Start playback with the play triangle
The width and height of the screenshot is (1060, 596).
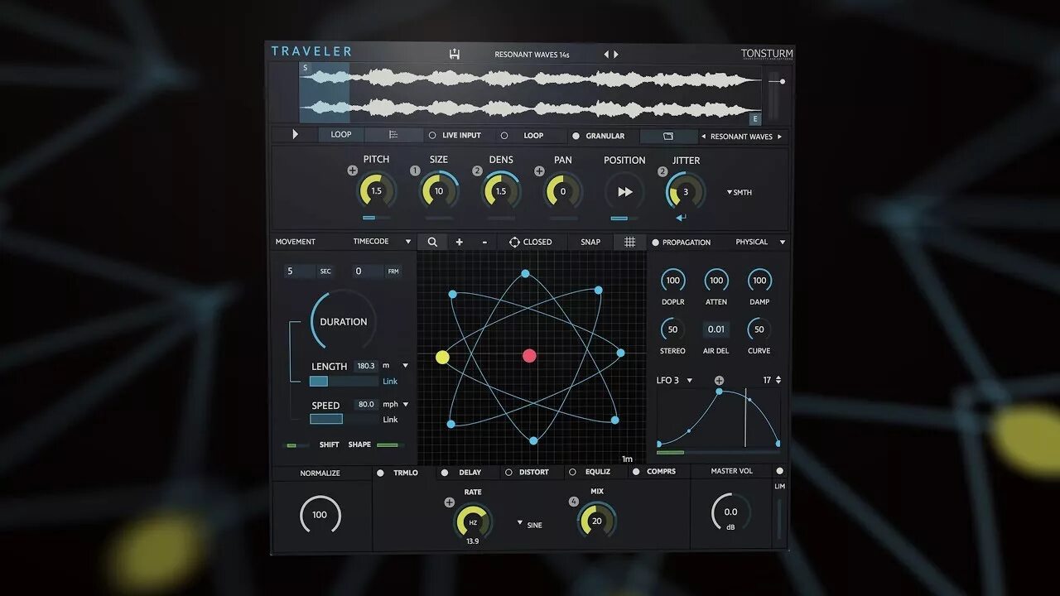click(x=296, y=134)
